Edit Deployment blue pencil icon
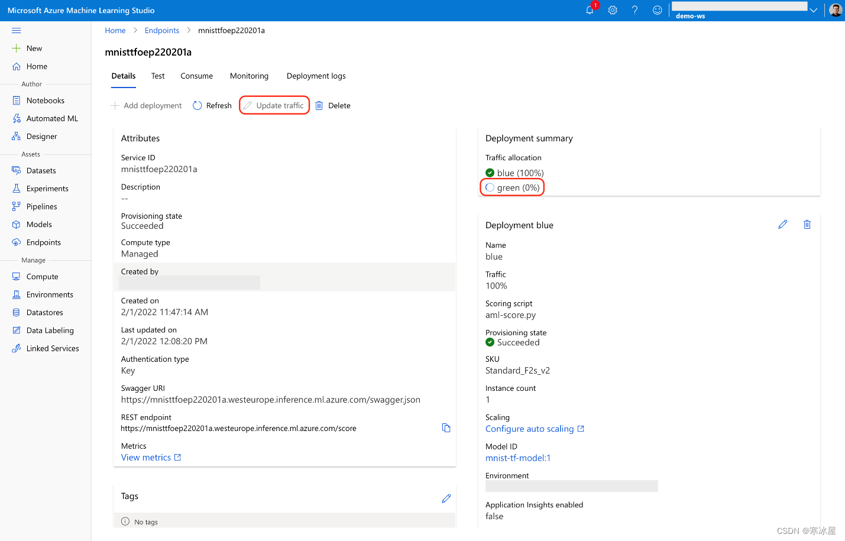Image resolution: width=845 pixels, height=541 pixels. tap(783, 225)
